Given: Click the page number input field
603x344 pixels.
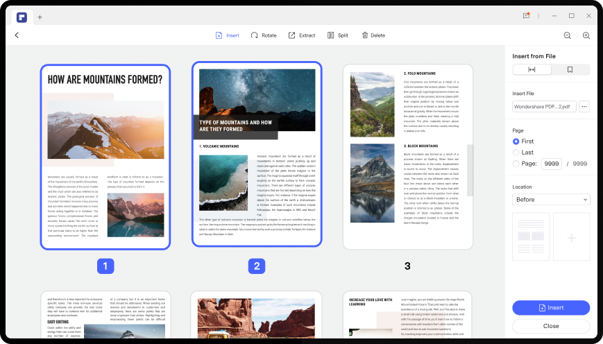Looking at the screenshot, I should 552,164.
